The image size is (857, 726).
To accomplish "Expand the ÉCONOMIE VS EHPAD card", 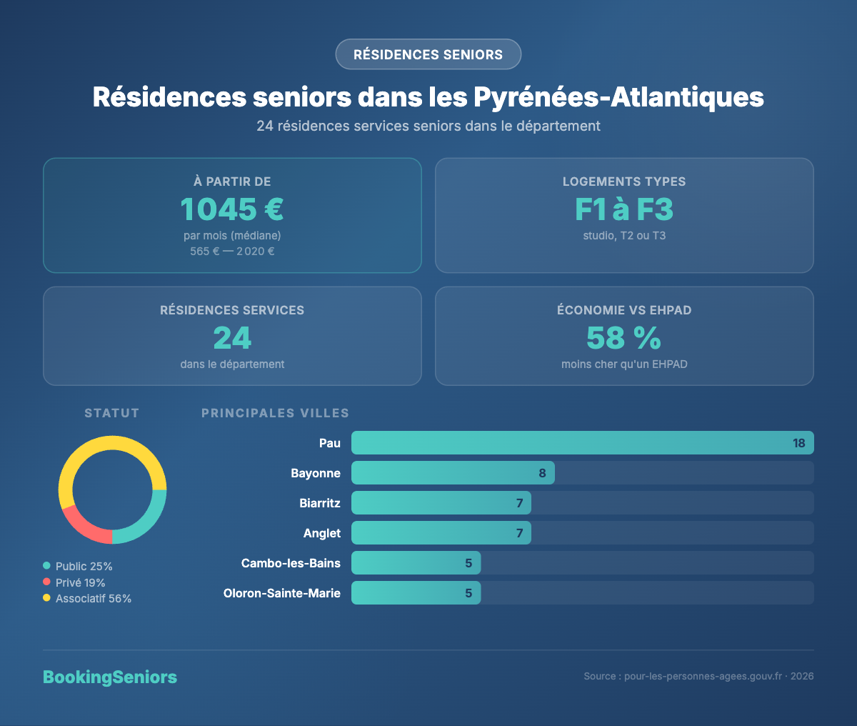I will pyautogui.click(x=624, y=336).
